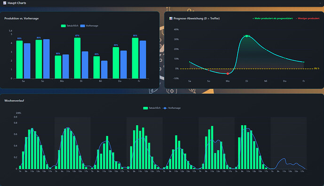This screenshot has width=324, height=186.
Task: Toggle Tatsächlich series in Produktion chart legend
Action: coord(70,25)
